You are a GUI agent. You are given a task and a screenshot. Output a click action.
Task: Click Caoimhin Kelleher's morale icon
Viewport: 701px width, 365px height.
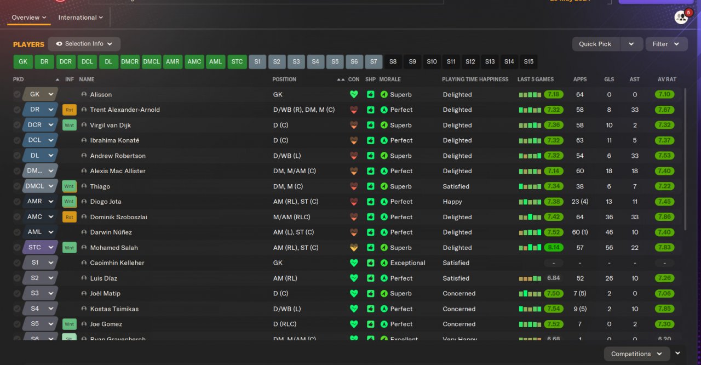coord(384,263)
